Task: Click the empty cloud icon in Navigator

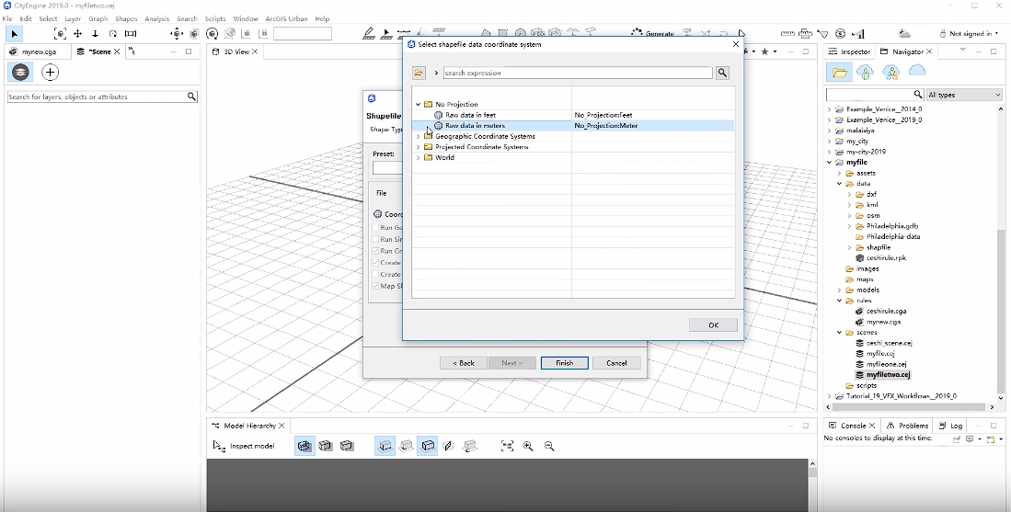Action: click(917, 72)
